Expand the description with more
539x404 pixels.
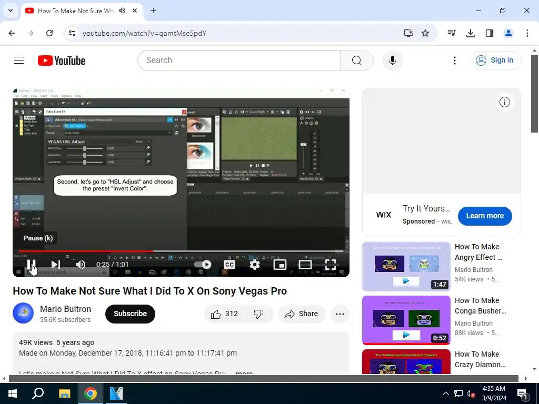244,372
